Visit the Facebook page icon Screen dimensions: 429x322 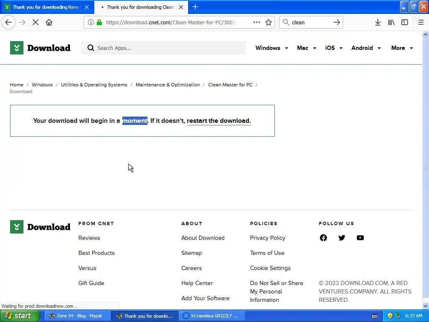pyautogui.click(x=323, y=238)
